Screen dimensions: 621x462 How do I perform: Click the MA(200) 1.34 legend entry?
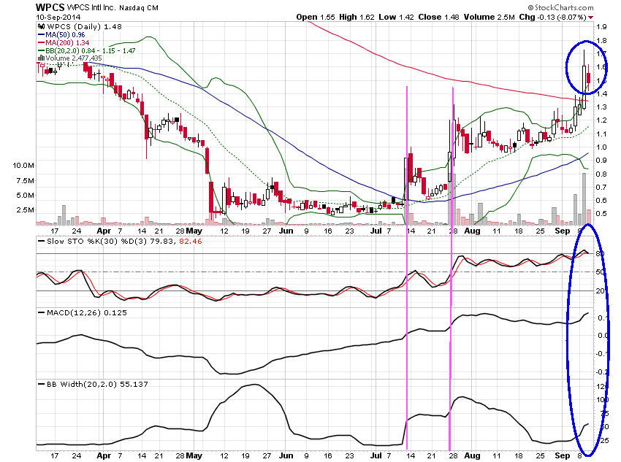point(67,43)
